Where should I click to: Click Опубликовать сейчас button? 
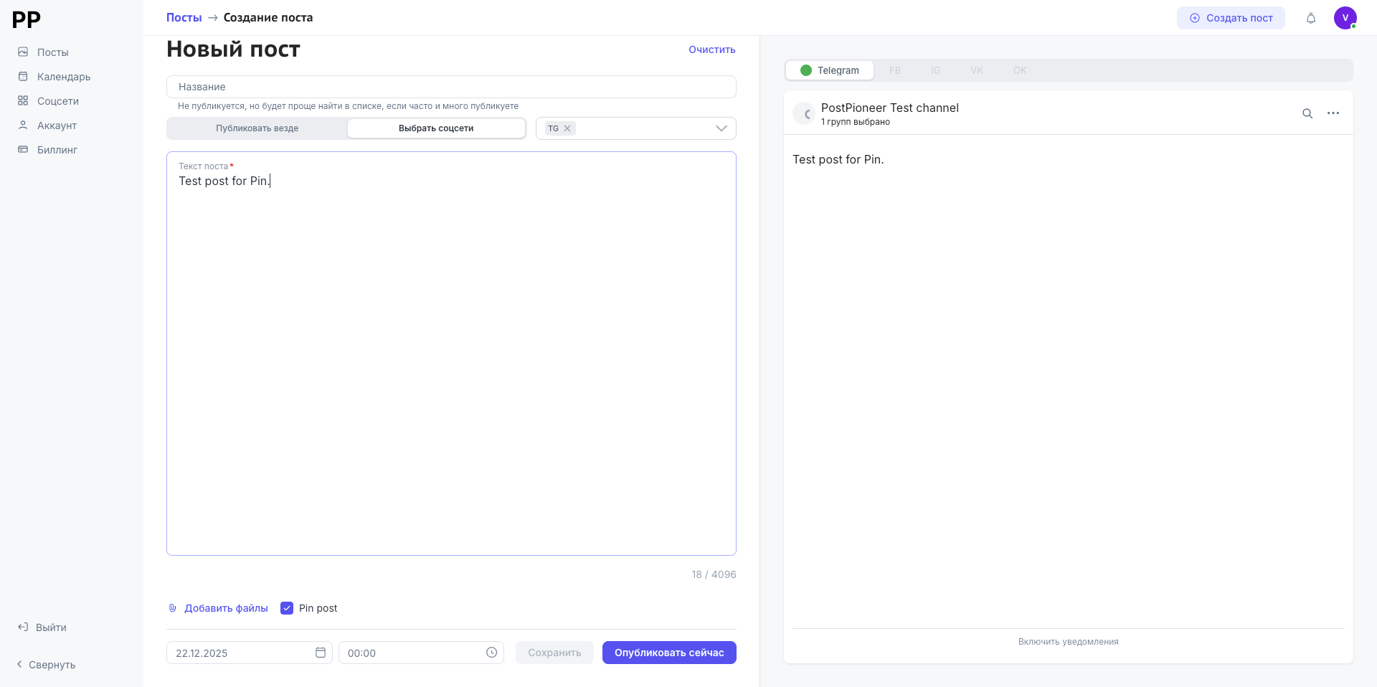pos(668,653)
